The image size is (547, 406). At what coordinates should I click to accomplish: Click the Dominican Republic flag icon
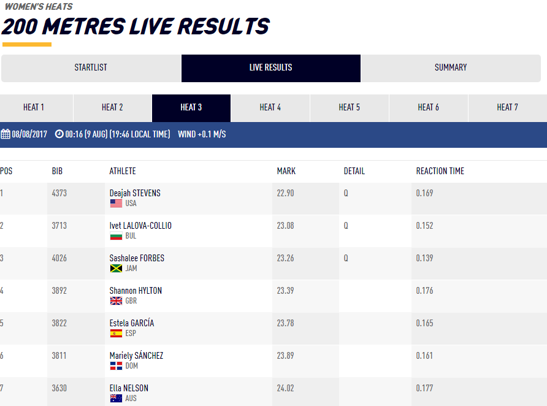click(x=116, y=366)
